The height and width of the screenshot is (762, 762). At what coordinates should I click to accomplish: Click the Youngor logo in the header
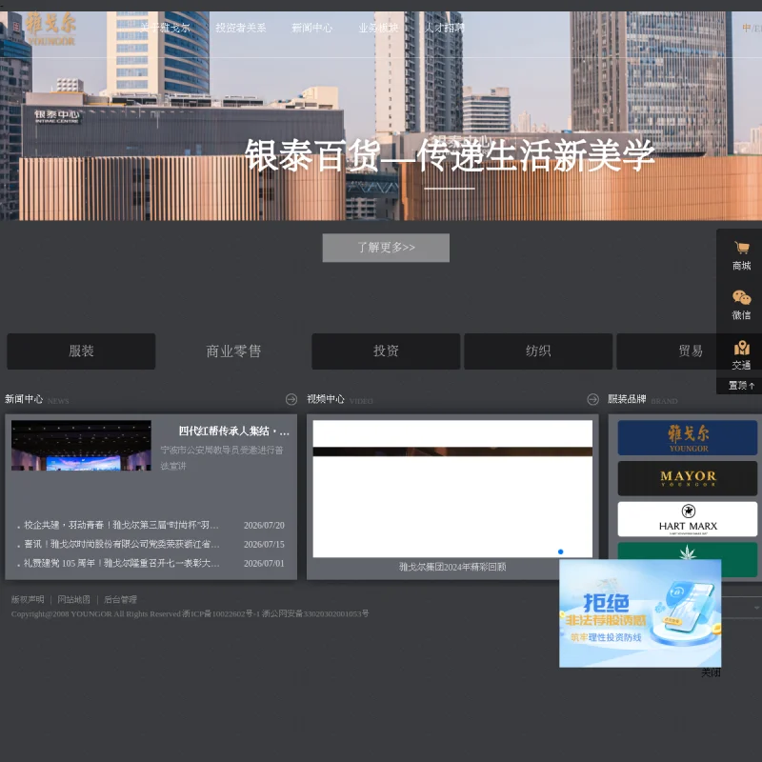pos(51,30)
